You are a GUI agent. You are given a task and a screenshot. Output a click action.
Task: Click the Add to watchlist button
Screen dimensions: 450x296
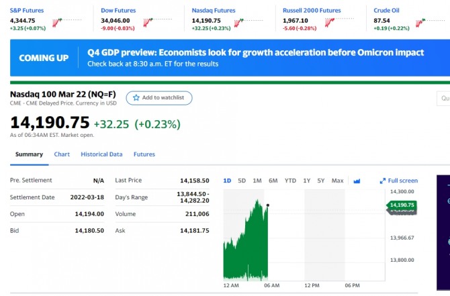pos(159,98)
